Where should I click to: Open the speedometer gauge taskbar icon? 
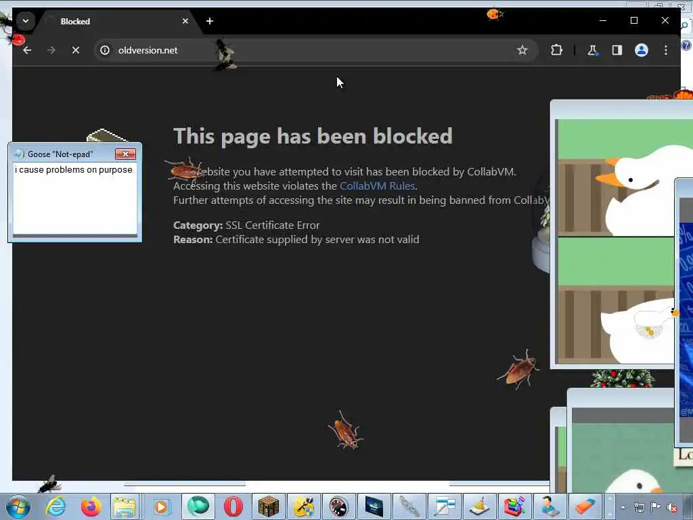coord(338,506)
